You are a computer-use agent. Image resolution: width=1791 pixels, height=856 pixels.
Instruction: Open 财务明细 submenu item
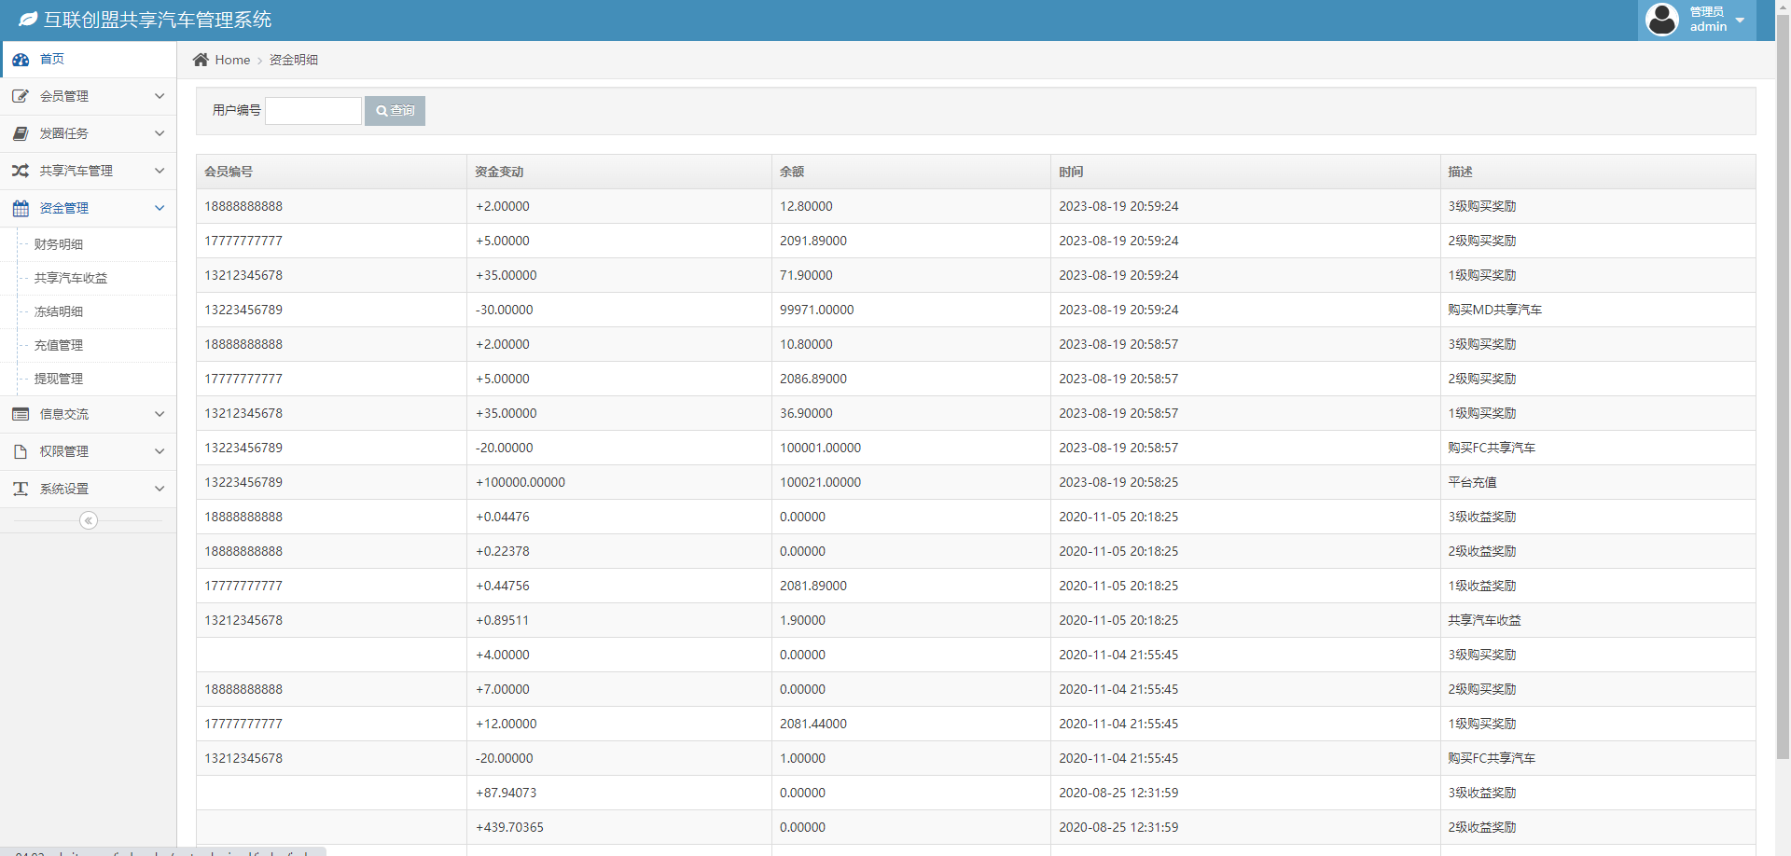pyautogui.click(x=59, y=244)
